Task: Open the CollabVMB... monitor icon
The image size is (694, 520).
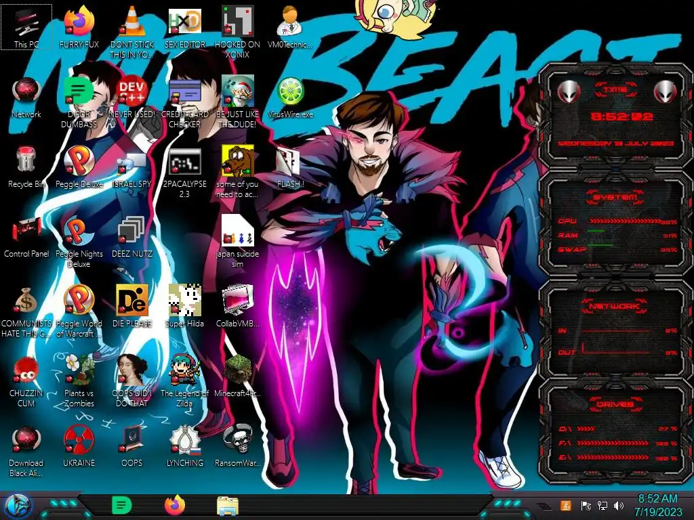Action: pos(238,306)
